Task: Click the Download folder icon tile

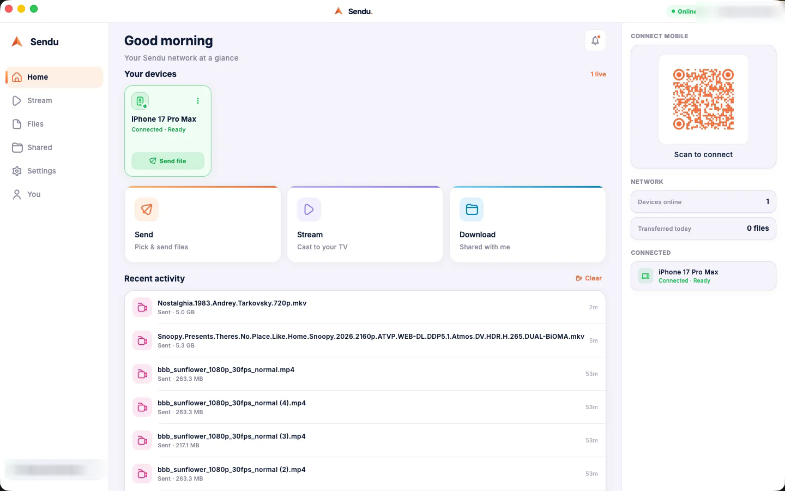Action: [x=472, y=209]
